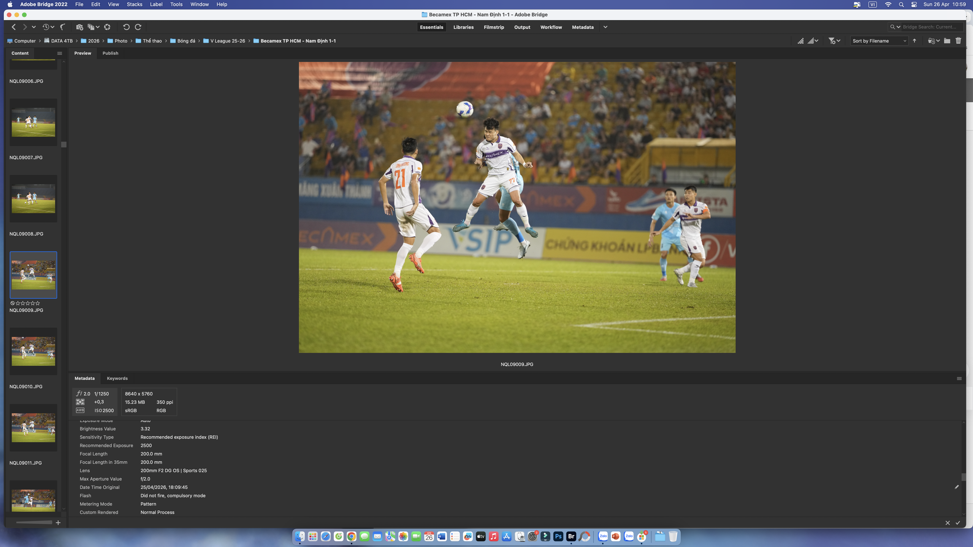Apply metadata changes with checkmark
The height and width of the screenshot is (547, 973).
tap(958, 523)
